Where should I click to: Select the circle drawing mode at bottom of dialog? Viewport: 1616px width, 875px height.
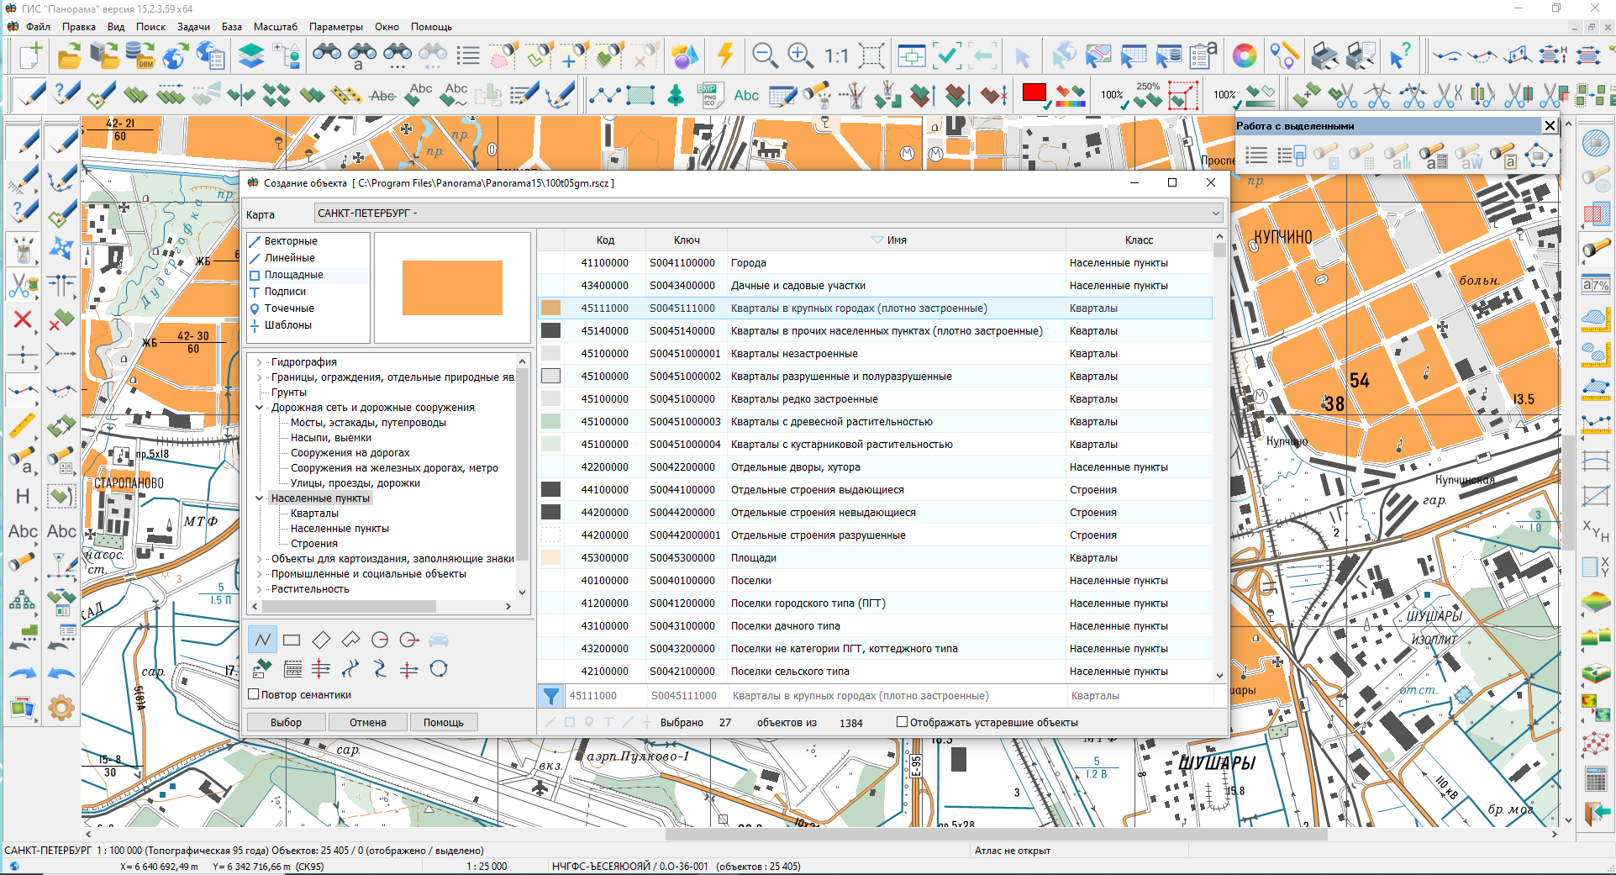point(380,640)
